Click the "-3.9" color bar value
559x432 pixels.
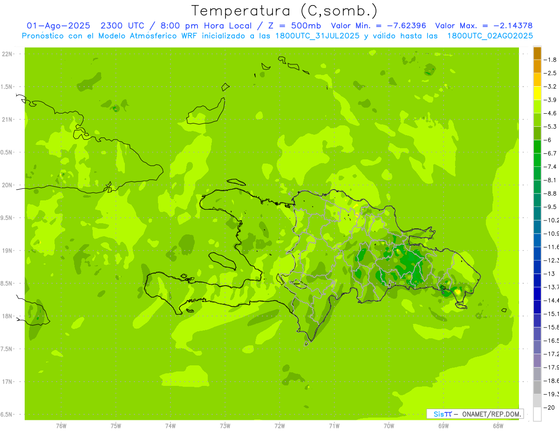551,100
